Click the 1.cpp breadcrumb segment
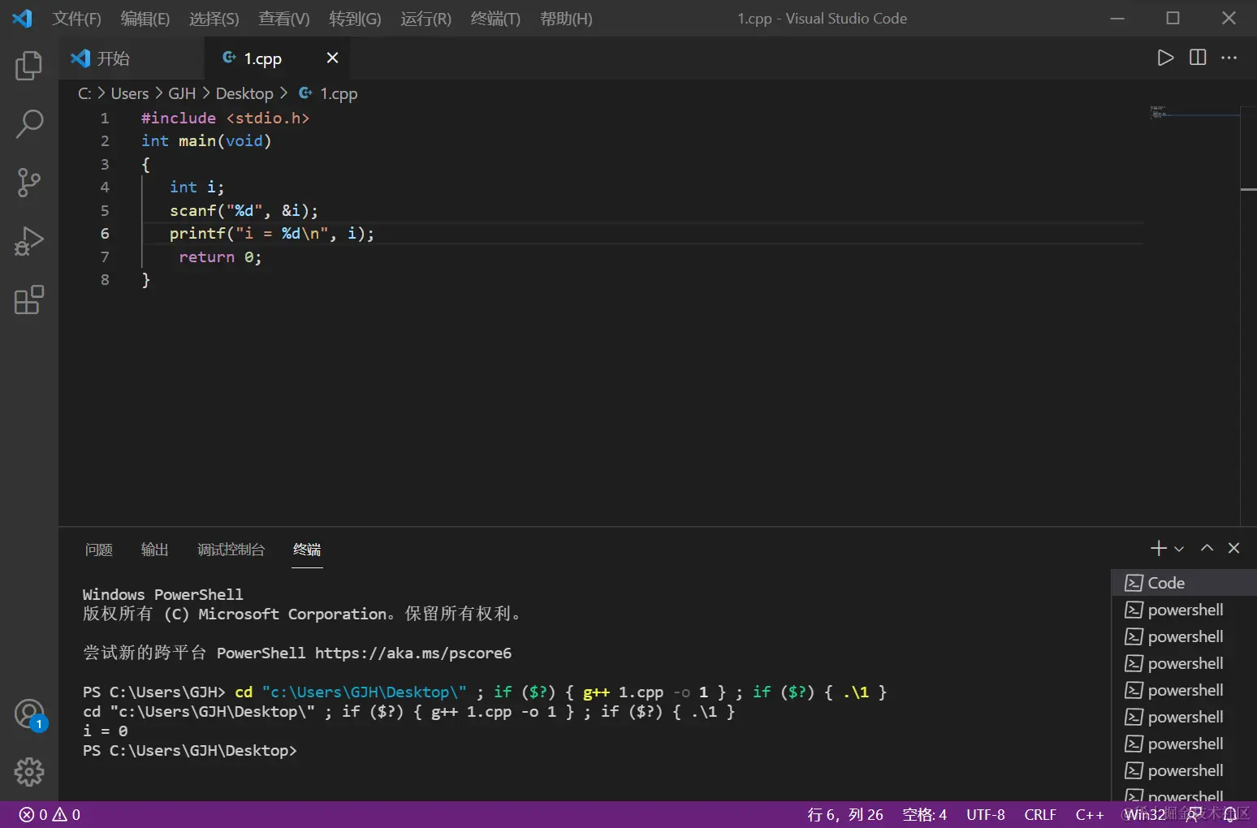Screen dimensions: 1257x828 pos(328,93)
